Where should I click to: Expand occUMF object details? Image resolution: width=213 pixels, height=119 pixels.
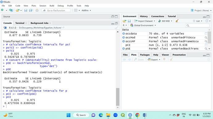123,41
